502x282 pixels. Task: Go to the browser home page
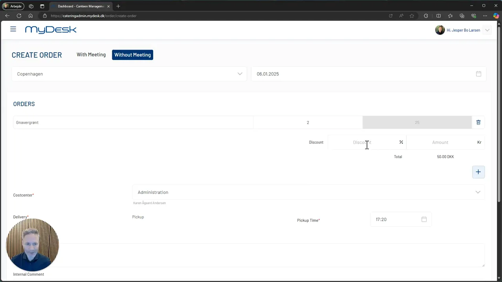point(30,16)
